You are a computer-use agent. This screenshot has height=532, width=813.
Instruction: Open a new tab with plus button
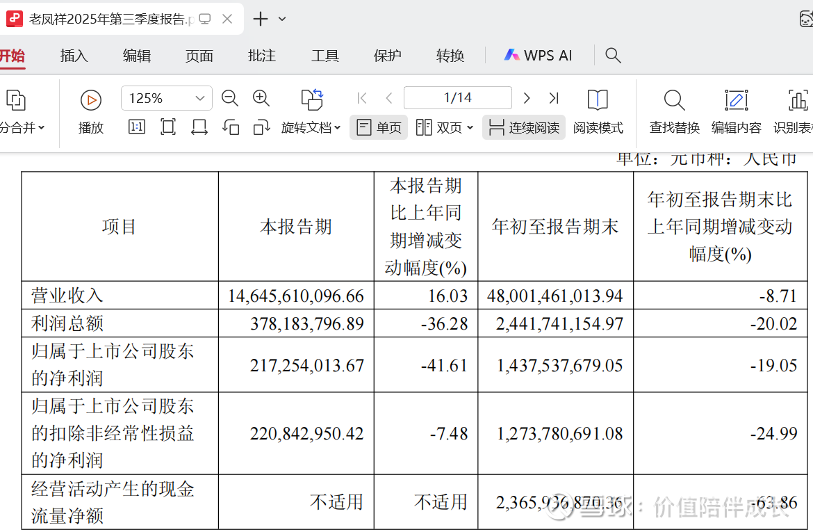(x=261, y=19)
